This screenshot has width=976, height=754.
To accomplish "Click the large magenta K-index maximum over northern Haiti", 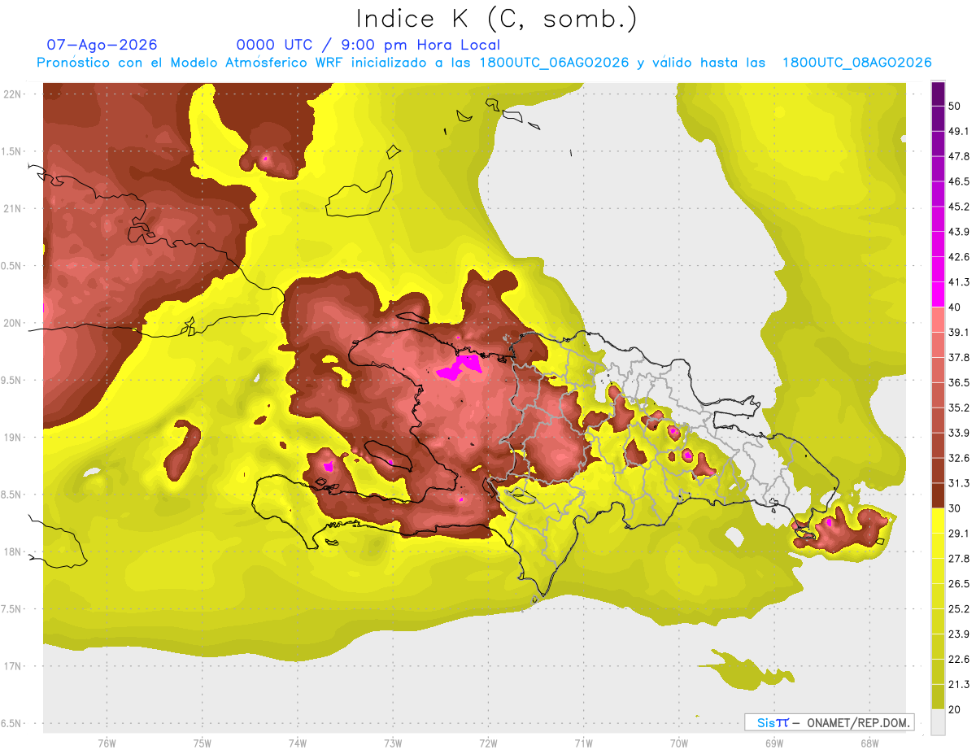I will (x=461, y=366).
